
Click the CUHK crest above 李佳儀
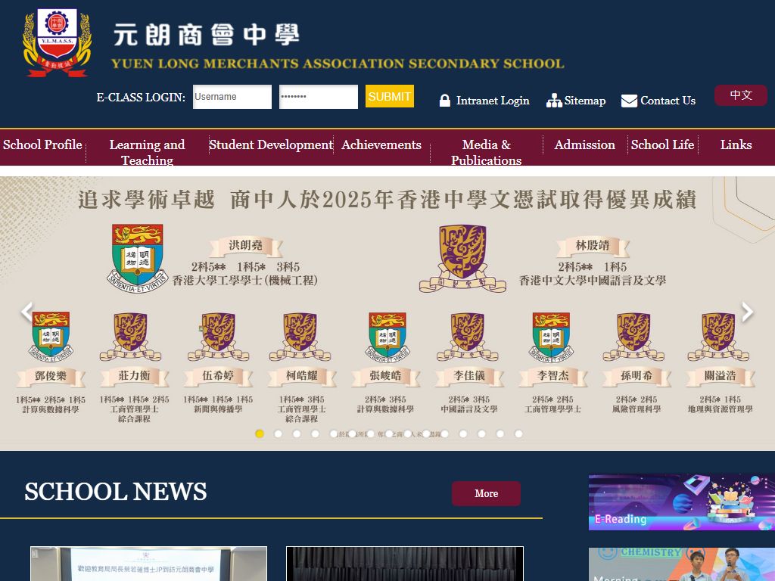[468, 337]
